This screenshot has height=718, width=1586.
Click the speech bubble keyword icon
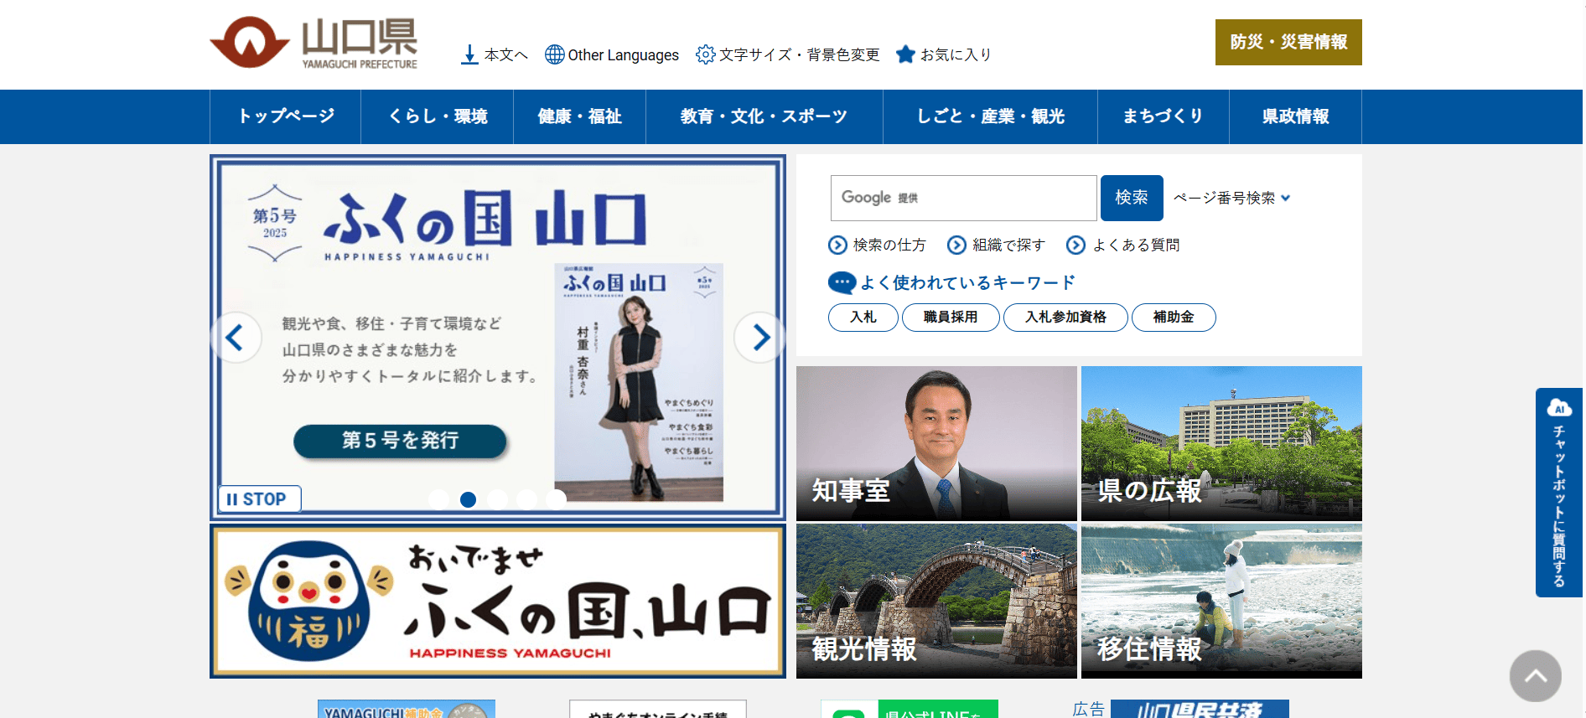click(842, 283)
